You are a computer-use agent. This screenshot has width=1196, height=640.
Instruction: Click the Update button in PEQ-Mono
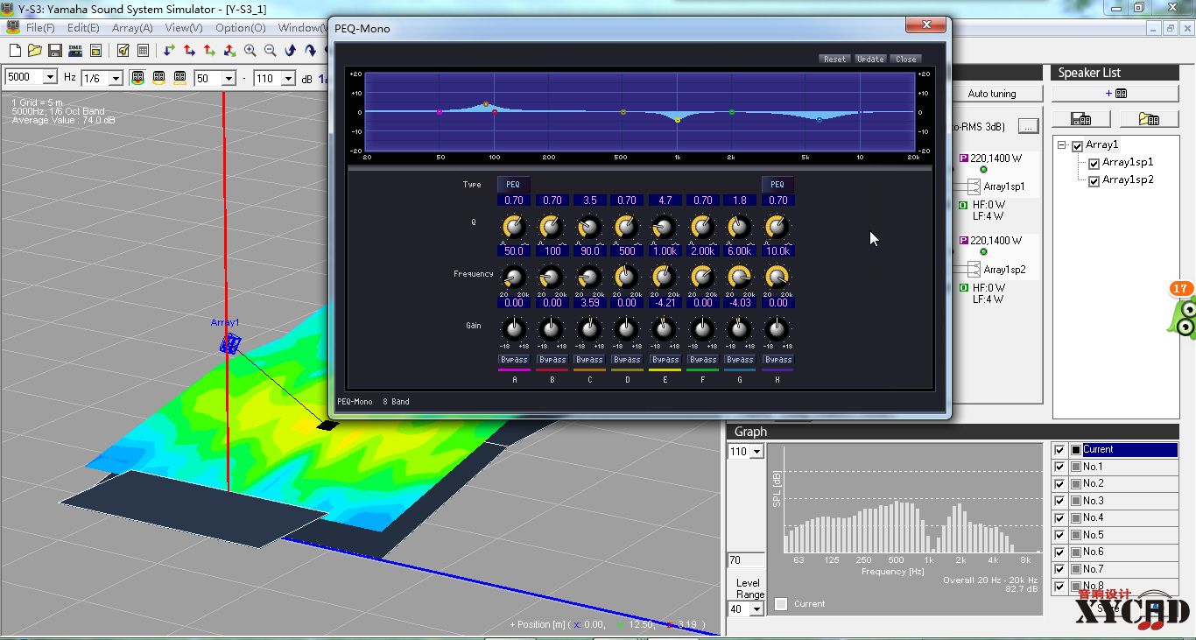[870, 60]
